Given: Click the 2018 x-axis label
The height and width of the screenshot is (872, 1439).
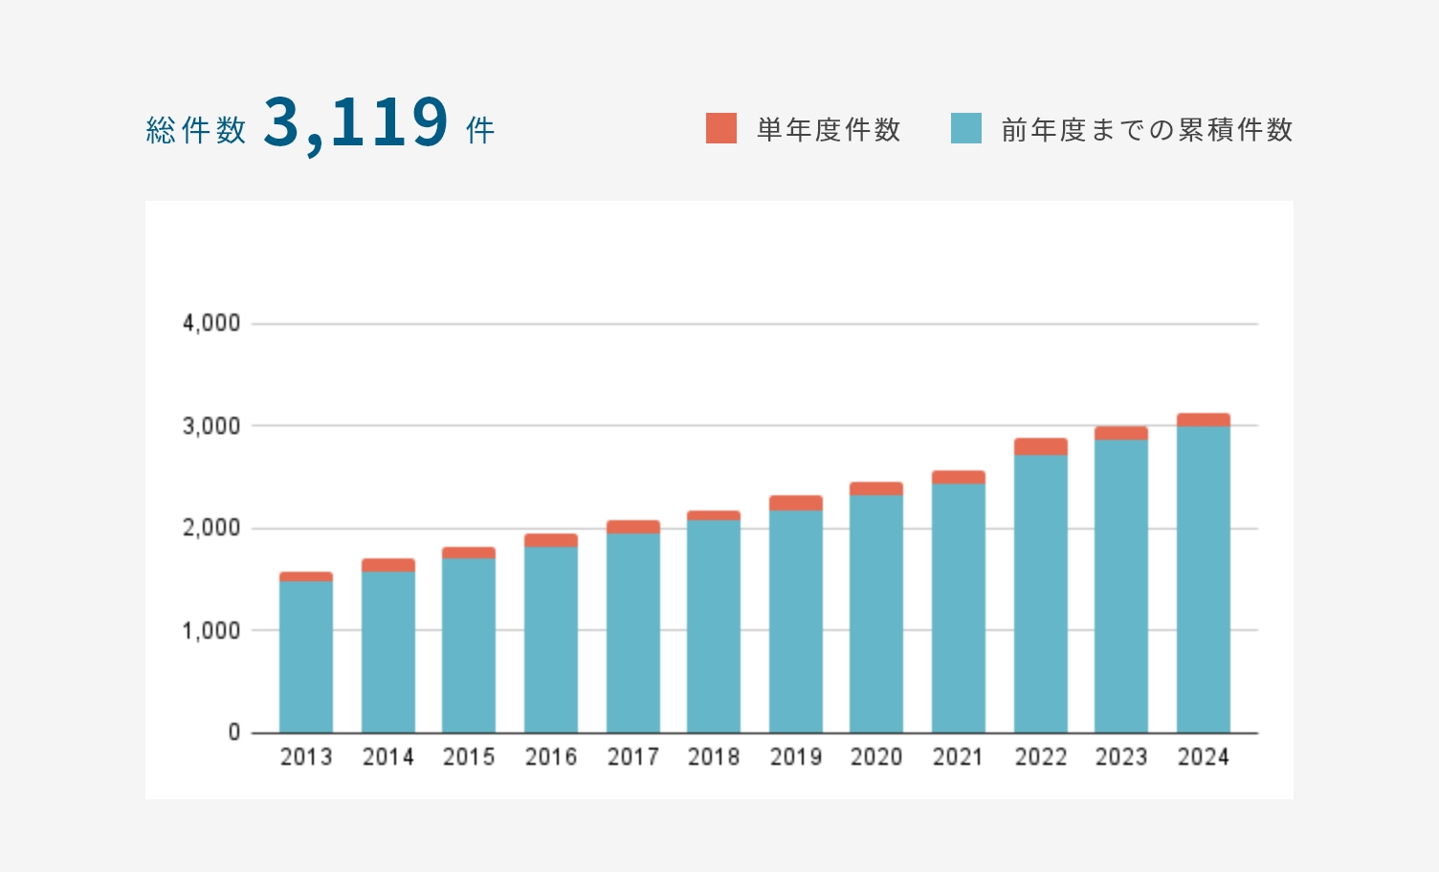Looking at the screenshot, I should click(x=714, y=757).
